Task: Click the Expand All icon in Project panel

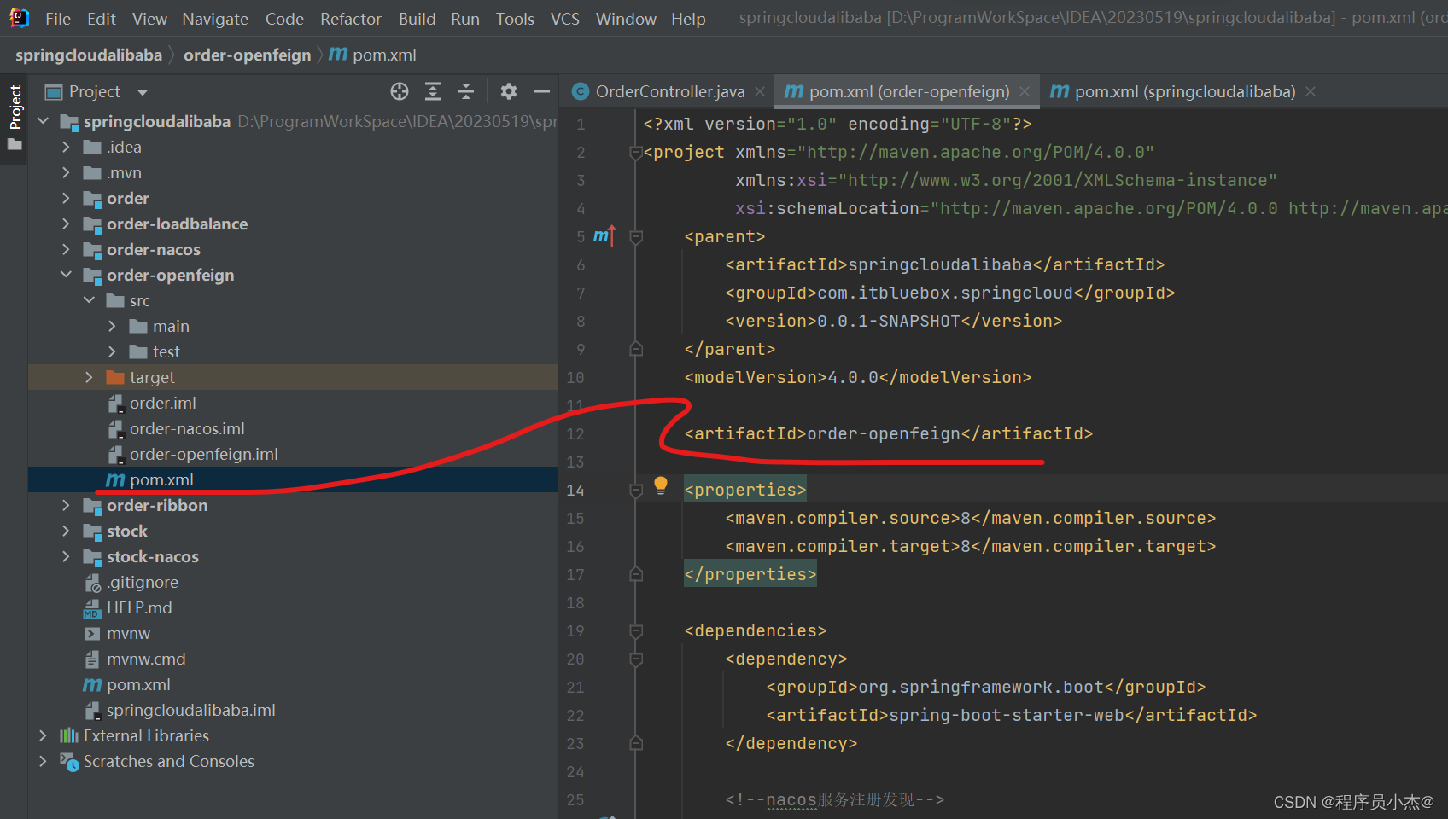Action: click(433, 91)
